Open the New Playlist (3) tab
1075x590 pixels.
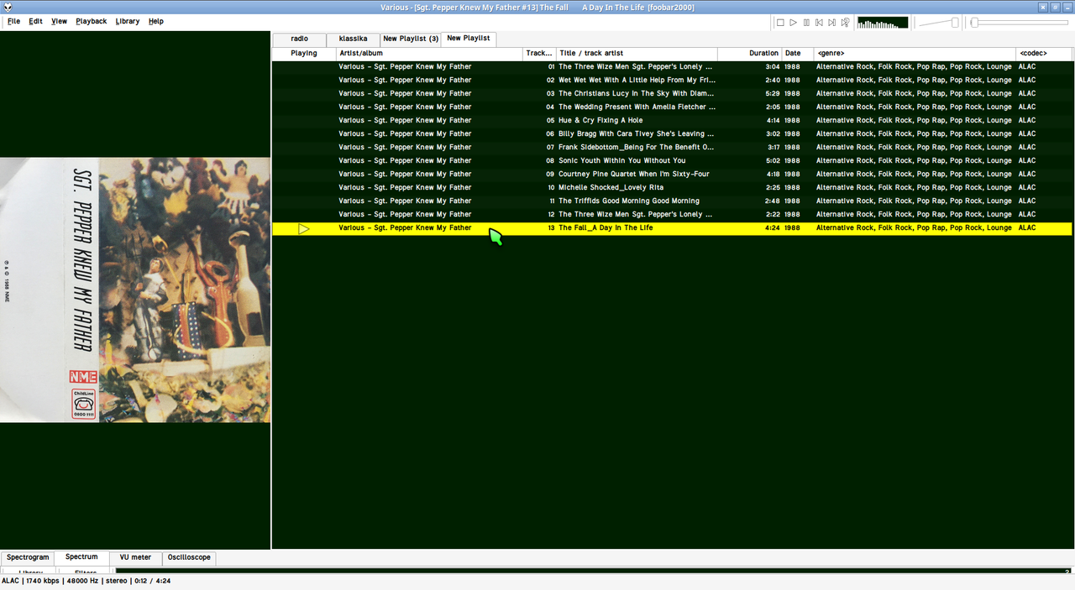click(x=411, y=39)
